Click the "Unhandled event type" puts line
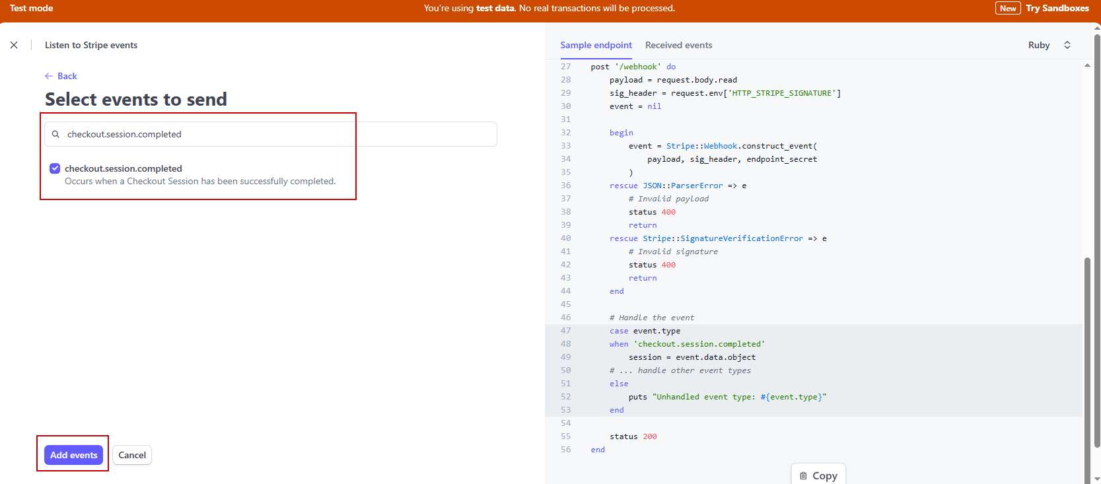Screen dimensions: 1101x484 click(x=727, y=397)
